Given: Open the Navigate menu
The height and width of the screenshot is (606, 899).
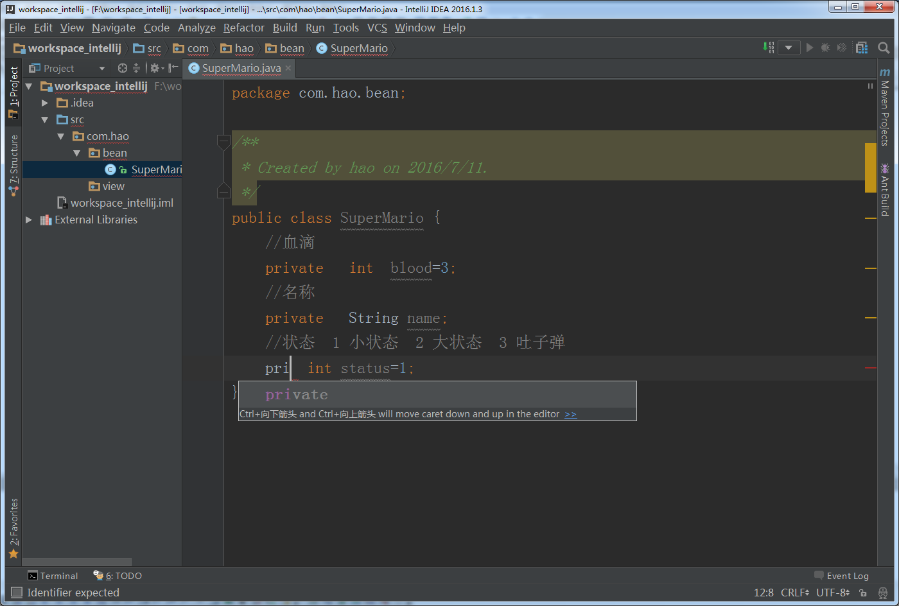Looking at the screenshot, I should point(114,28).
